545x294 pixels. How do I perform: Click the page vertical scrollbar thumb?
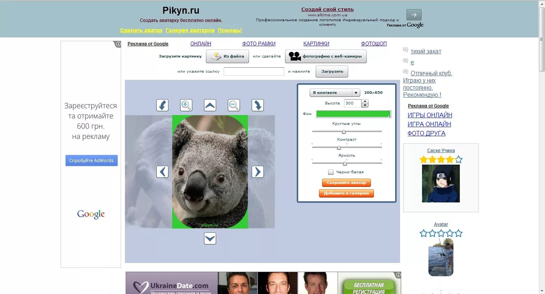pyautogui.click(x=542, y=39)
